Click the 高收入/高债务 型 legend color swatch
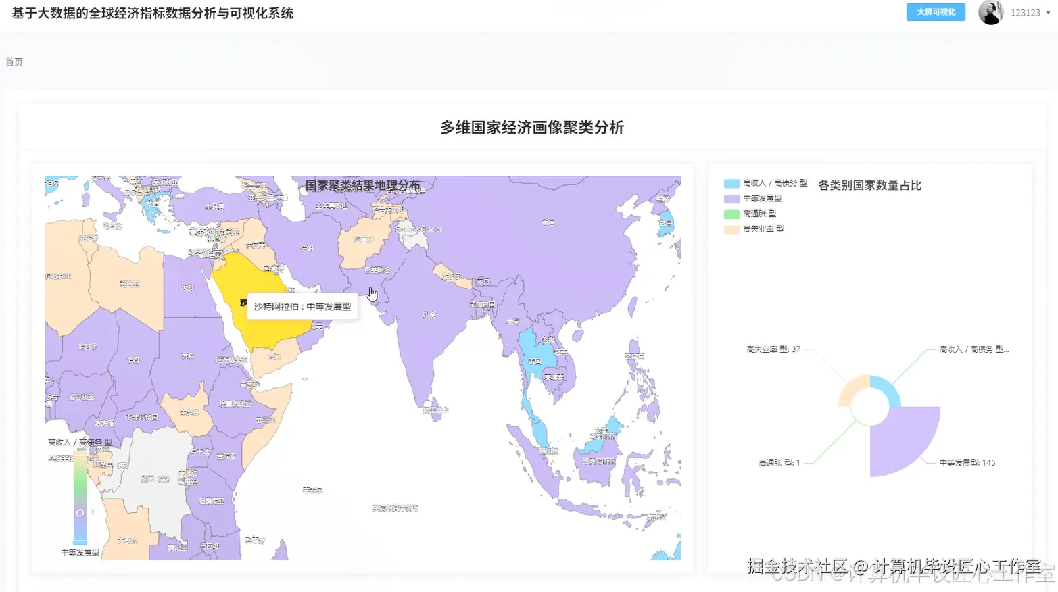Image resolution: width=1058 pixels, height=592 pixels. [732, 182]
